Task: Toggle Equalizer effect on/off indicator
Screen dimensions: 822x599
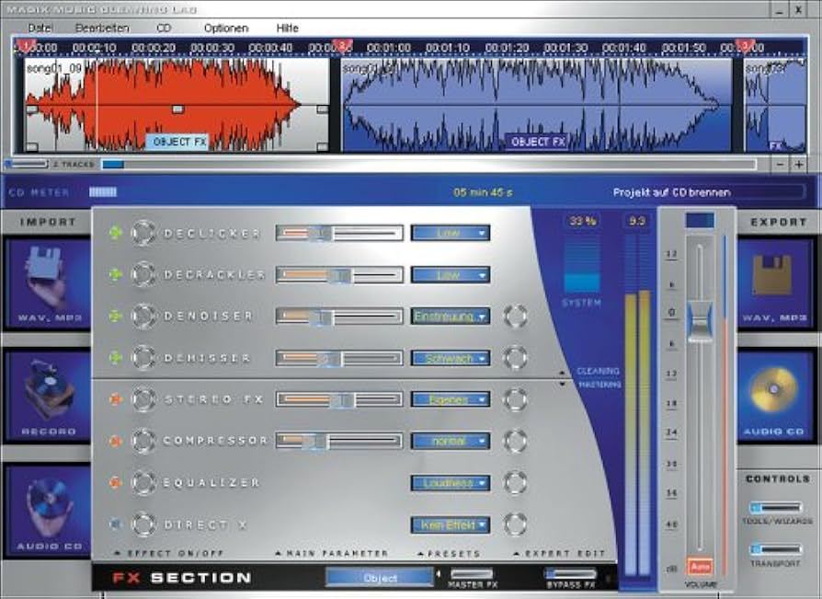Action: tap(115, 482)
